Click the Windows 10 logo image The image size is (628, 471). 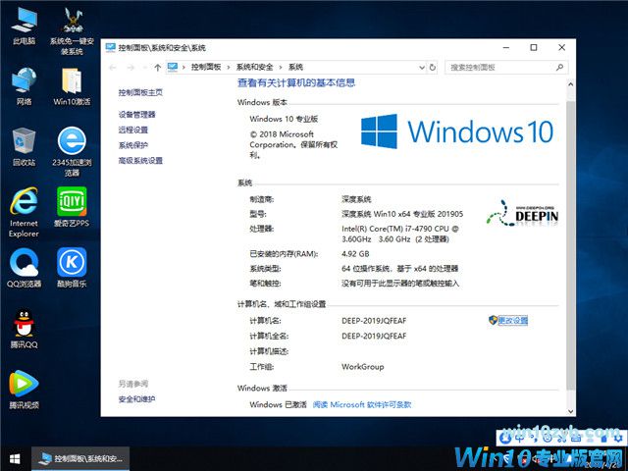pos(457,131)
